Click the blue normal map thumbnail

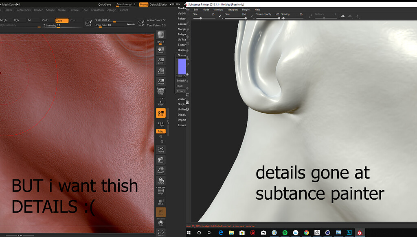point(182,67)
